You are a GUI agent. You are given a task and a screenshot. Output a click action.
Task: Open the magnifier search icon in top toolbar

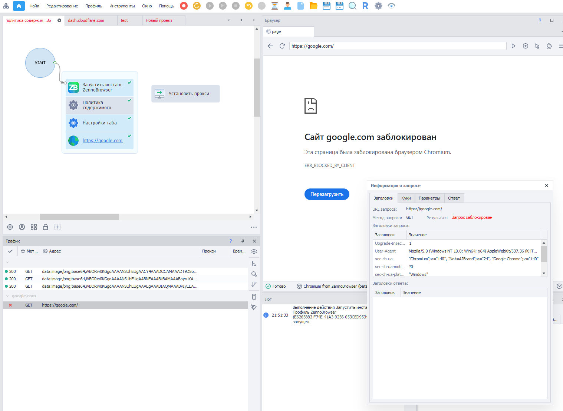coord(352,6)
